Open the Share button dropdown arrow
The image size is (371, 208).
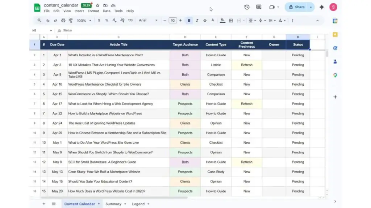coord(311,7)
